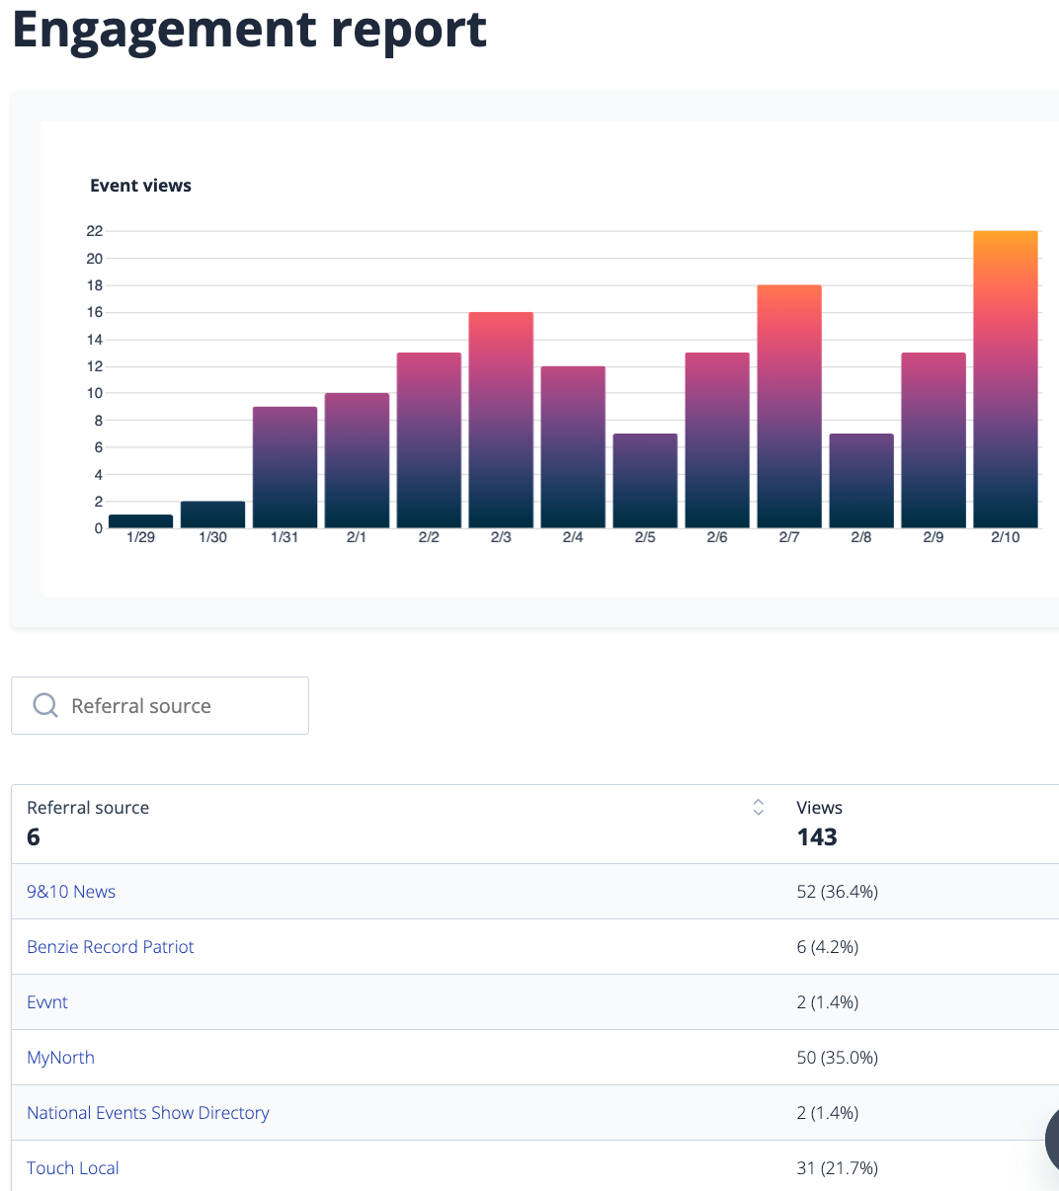Viewport: 1059px width, 1191px height.
Task: Open National Events Show Directory link
Action: (x=148, y=1113)
